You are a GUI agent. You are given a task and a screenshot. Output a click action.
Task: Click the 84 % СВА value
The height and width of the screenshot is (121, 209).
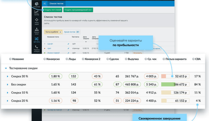point(197,84)
